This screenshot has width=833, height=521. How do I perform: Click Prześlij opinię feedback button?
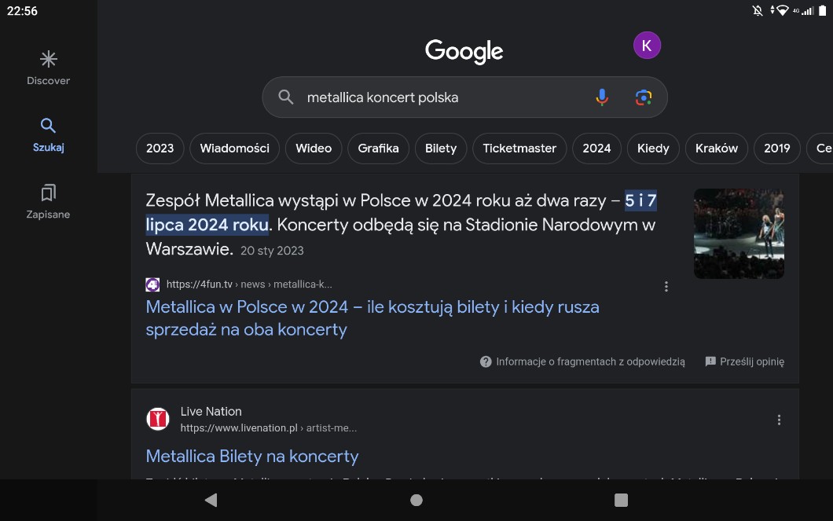pos(744,362)
